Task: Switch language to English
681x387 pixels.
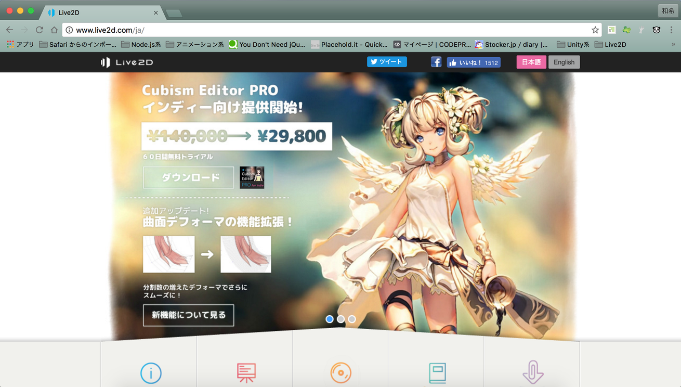Action: click(564, 62)
